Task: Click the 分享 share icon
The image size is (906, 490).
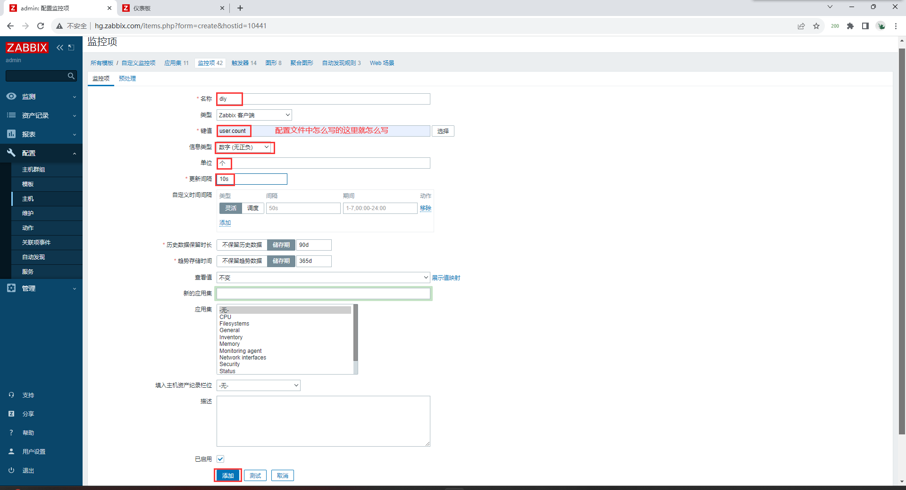Action: pos(11,414)
